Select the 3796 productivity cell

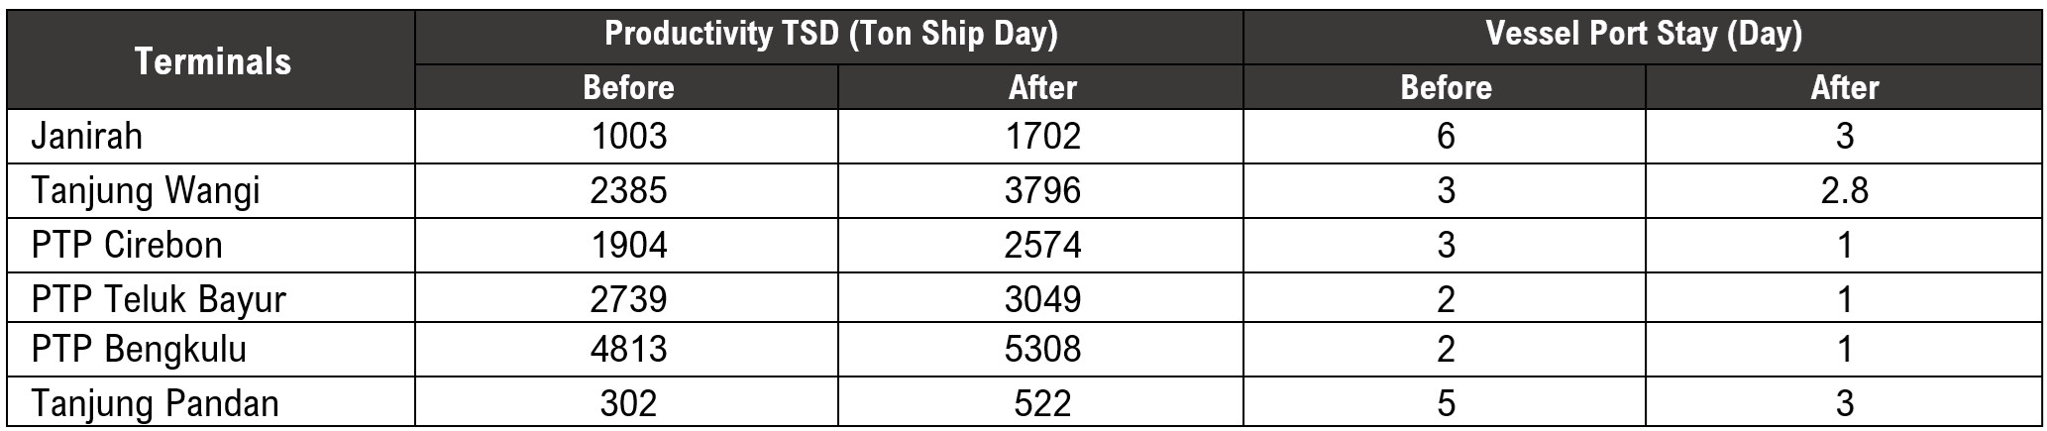tap(1041, 190)
